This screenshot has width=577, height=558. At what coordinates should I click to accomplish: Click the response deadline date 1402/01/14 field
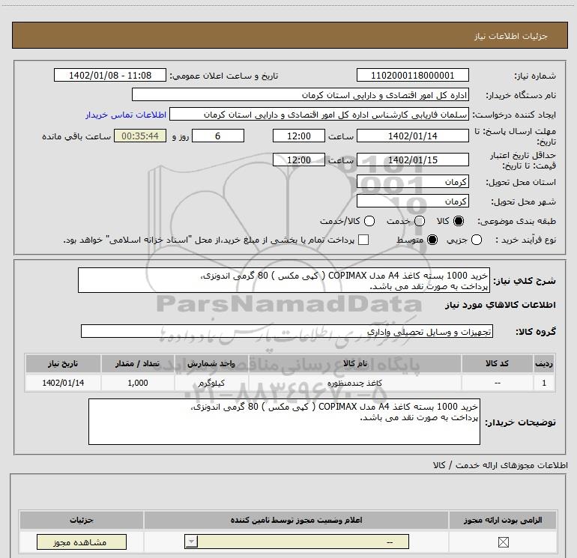click(x=412, y=136)
